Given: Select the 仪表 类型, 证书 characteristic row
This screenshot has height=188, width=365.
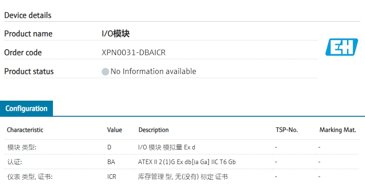Looking at the screenshot, I should point(29,177).
